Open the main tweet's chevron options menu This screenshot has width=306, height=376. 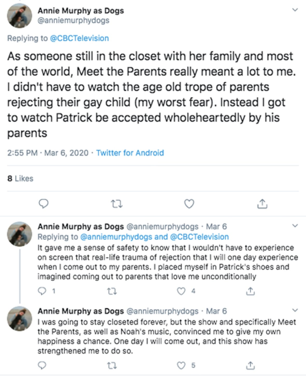coord(295,10)
